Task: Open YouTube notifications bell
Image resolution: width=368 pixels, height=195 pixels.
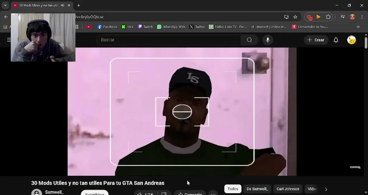Action: pyautogui.click(x=336, y=40)
